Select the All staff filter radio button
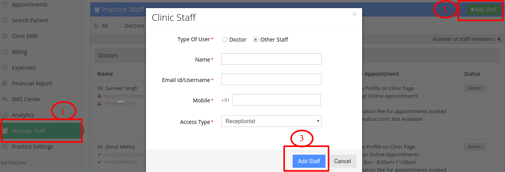This screenshot has width=505, height=172. tap(96, 26)
